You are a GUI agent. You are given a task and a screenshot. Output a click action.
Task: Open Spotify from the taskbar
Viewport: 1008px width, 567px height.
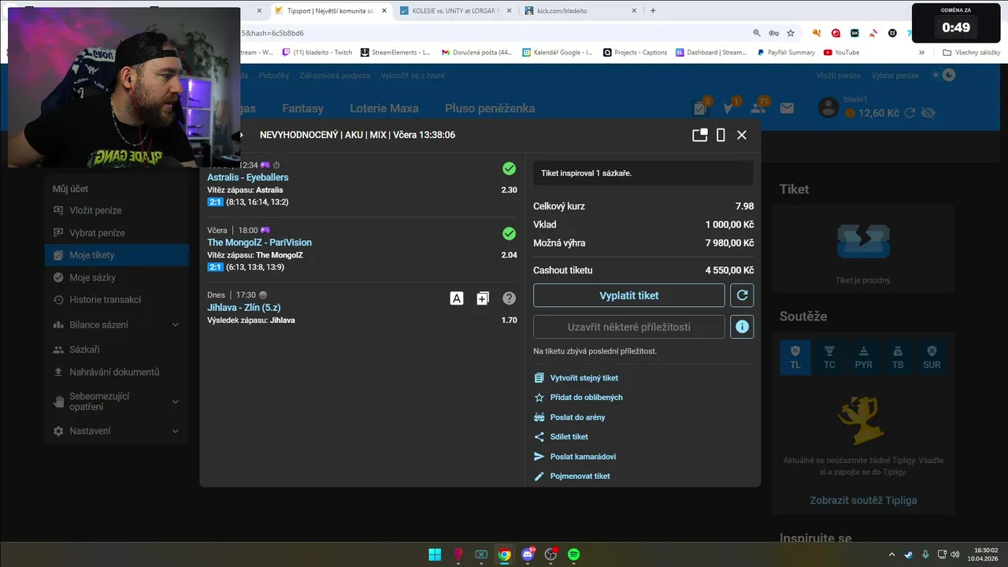573,554
